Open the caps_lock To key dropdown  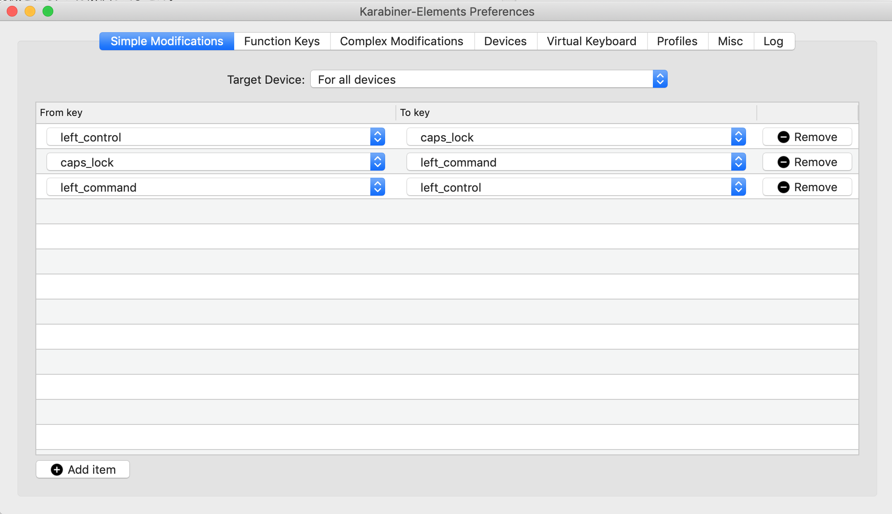point(576,137)
